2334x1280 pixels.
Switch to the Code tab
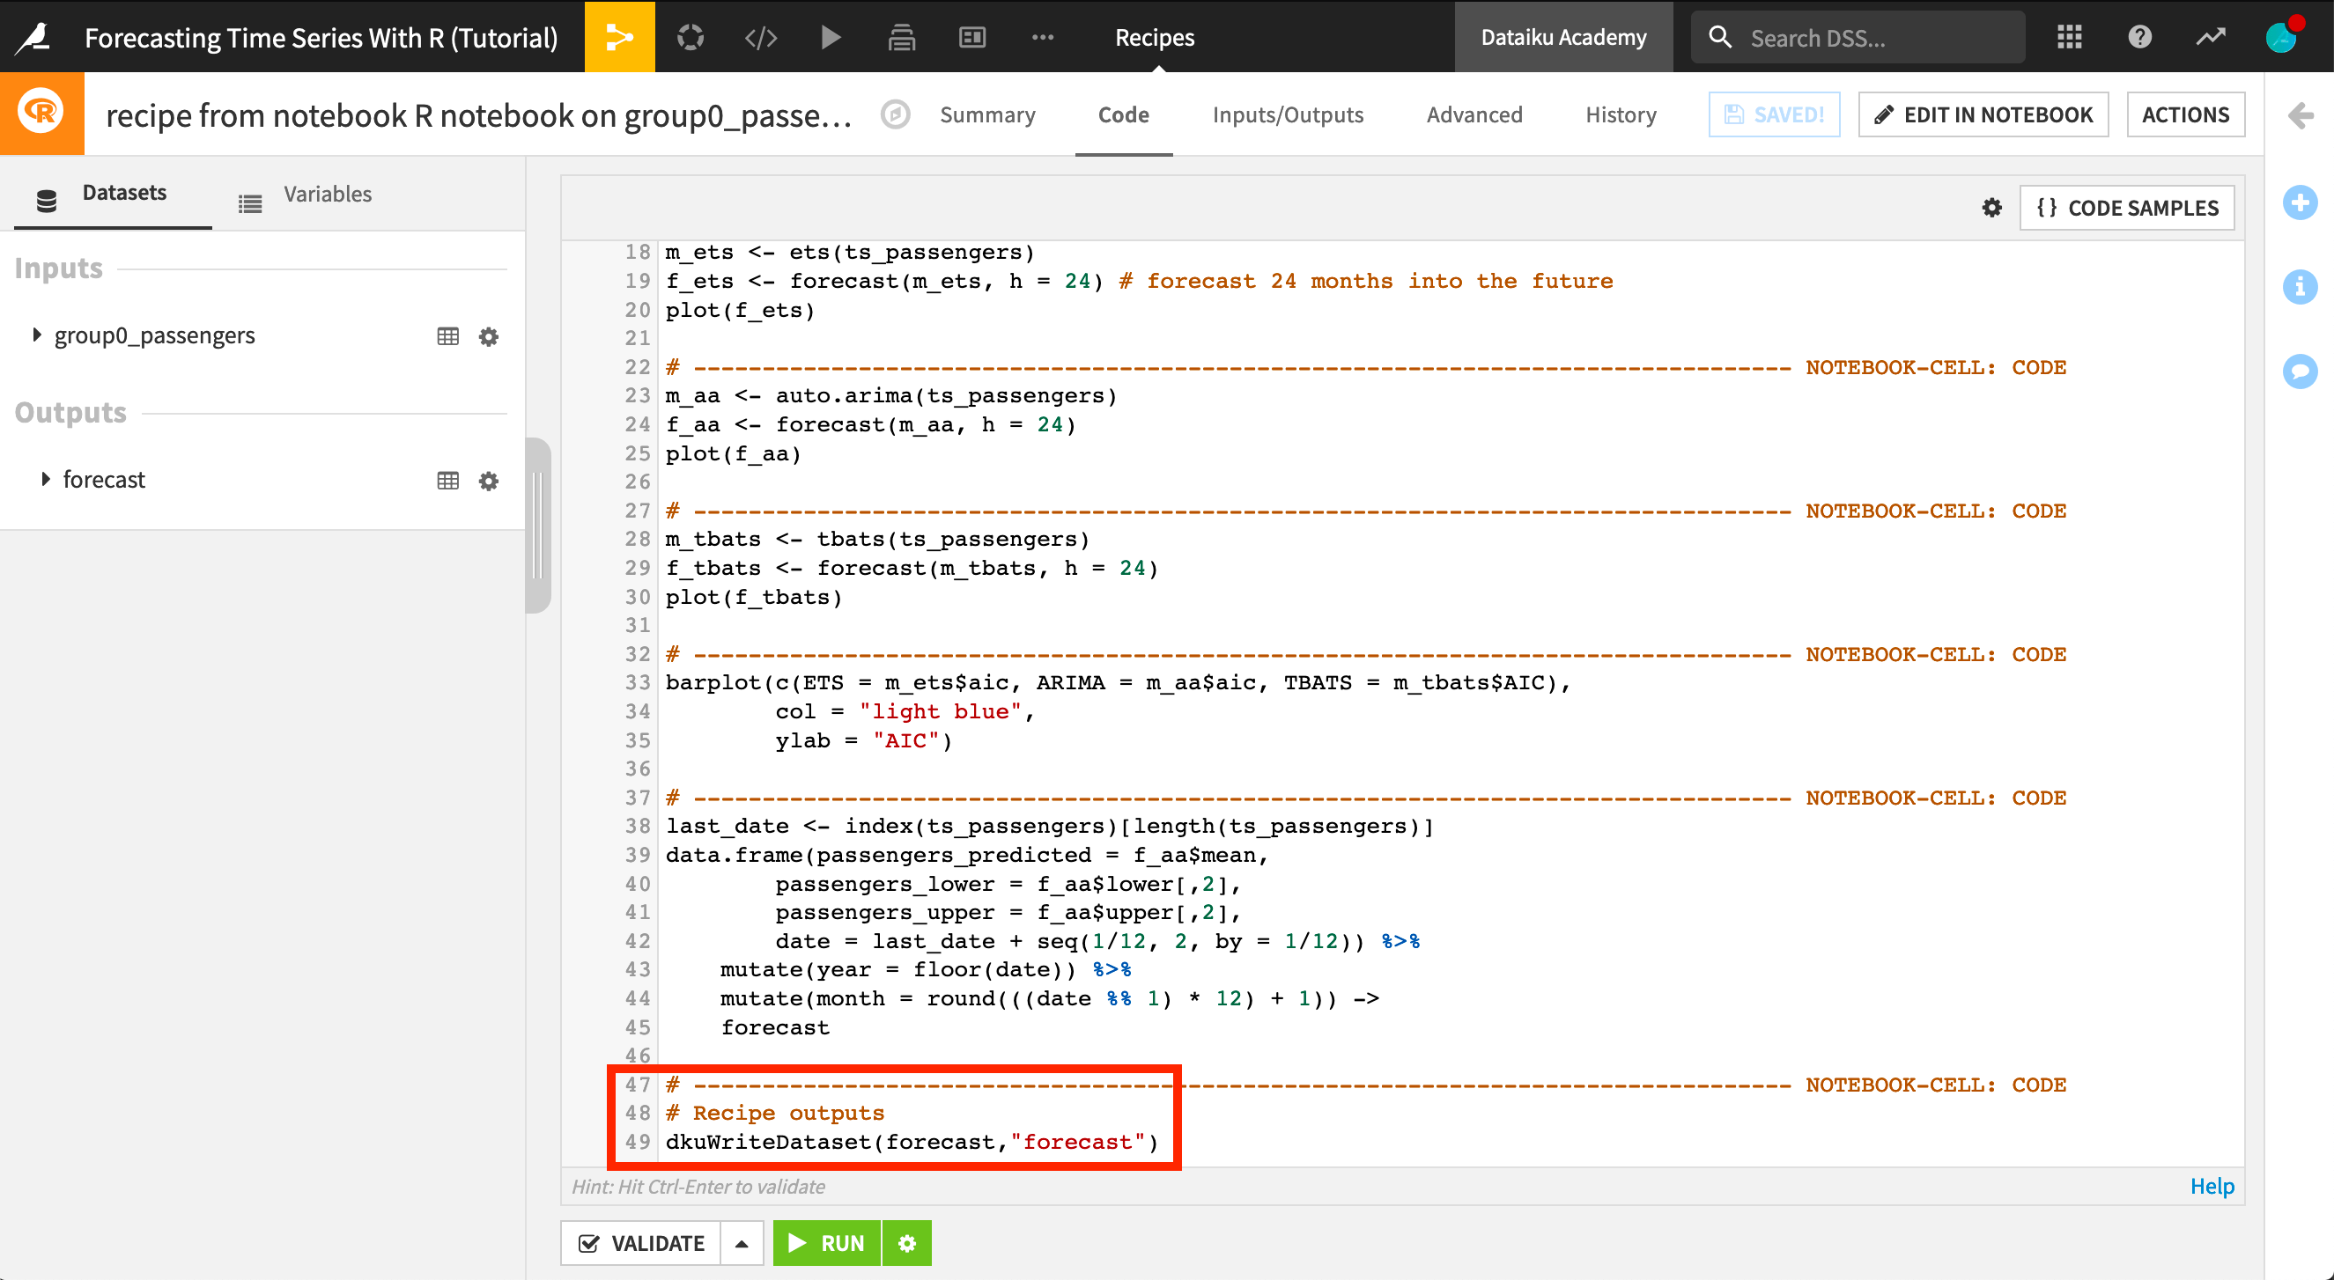[x=1124, y=114]
